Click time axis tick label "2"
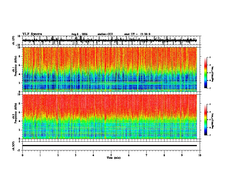The width and height of the screenshot is (225, 174). click(58, 155)
